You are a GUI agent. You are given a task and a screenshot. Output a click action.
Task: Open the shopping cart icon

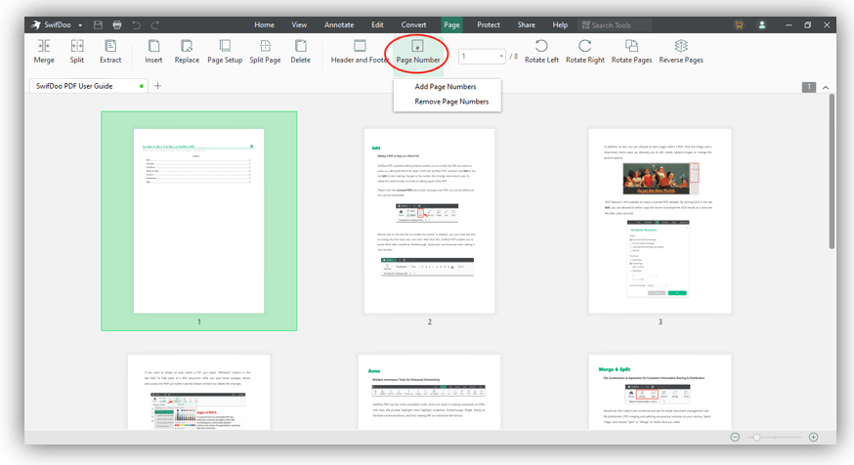tap(739, 25)
